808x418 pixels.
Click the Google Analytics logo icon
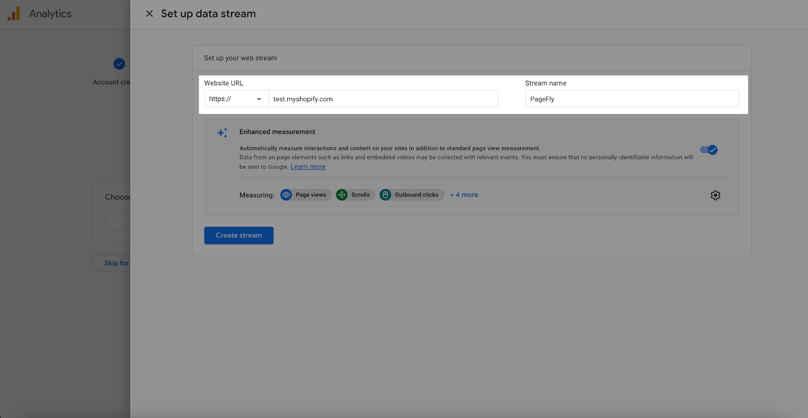(x=14, y=14)
